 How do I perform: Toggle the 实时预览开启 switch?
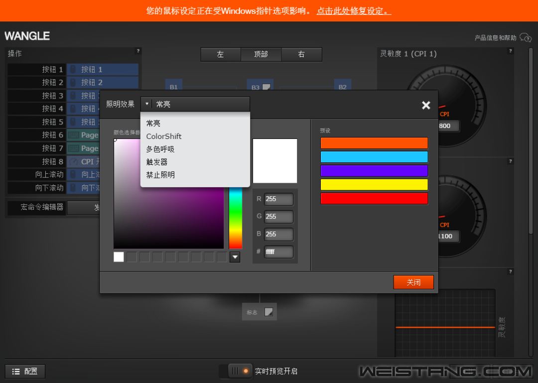pos(236,371)
